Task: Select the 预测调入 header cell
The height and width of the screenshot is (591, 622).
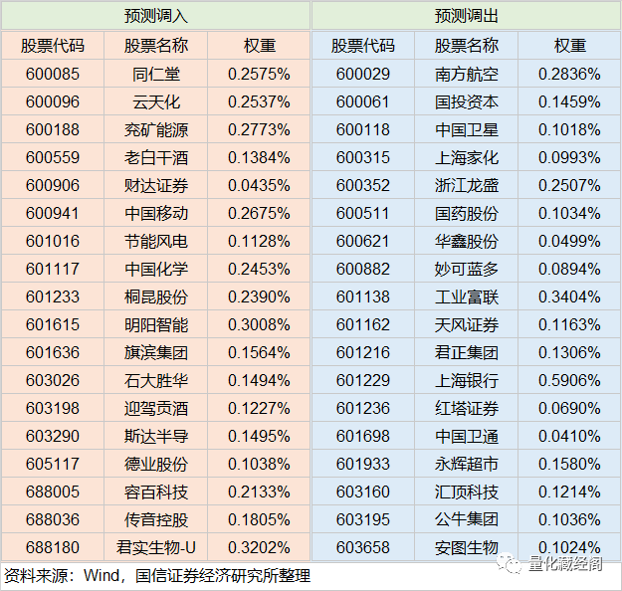Action: pos(155,16)
